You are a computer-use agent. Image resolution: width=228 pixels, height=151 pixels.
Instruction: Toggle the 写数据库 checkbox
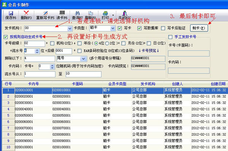tap(139, 28)
